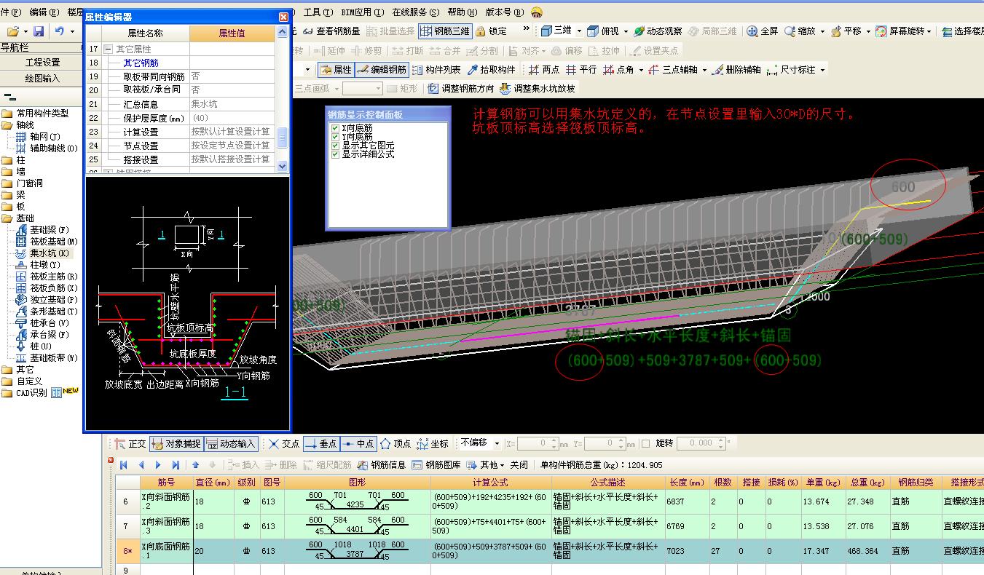984x575 pixels.
Task: Click 调整钢筋方向 adjust rebar direction
Action: click(x=461, y=89)
